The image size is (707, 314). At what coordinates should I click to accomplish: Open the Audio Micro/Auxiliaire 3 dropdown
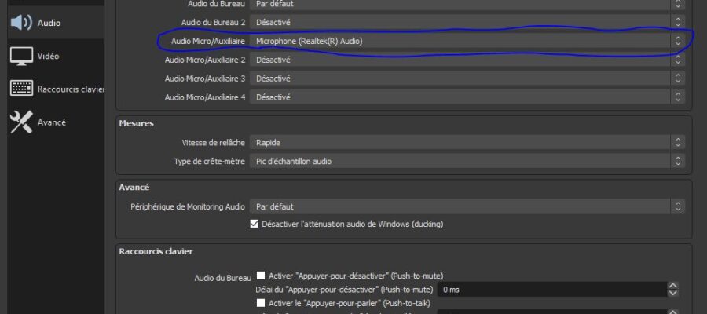click(x=467, y=78)
